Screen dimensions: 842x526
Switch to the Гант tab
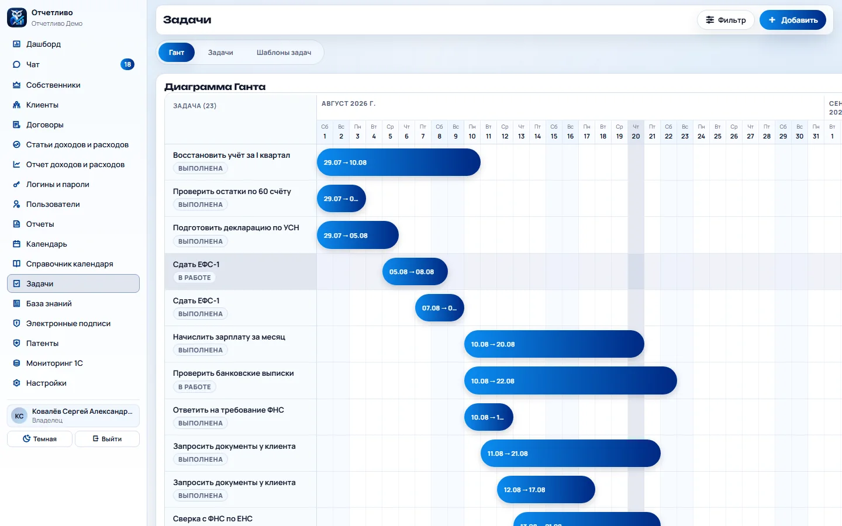click(177, 53)
